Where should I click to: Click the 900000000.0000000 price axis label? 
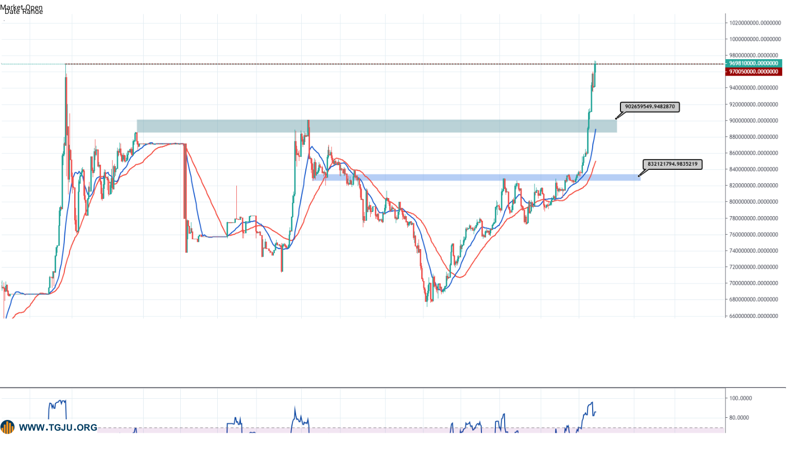tap(753, 120)
